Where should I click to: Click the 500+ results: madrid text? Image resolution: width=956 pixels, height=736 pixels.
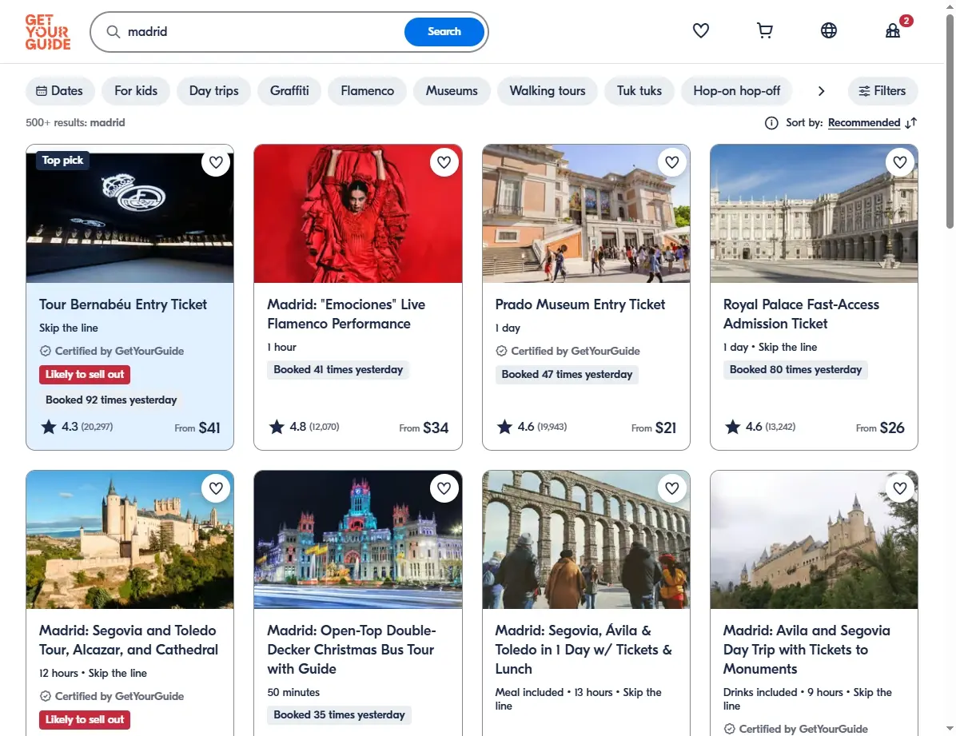tap(75, 122)
